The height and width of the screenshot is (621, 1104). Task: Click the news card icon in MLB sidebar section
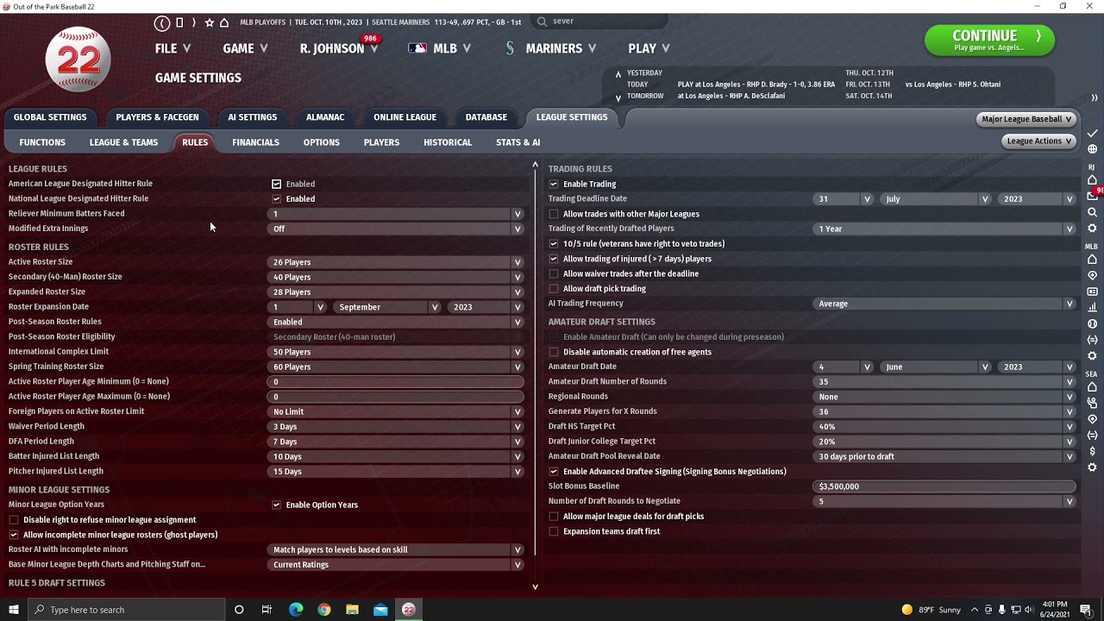tap(1092, 292)
